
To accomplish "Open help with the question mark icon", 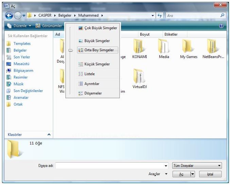I will [221, 26].
